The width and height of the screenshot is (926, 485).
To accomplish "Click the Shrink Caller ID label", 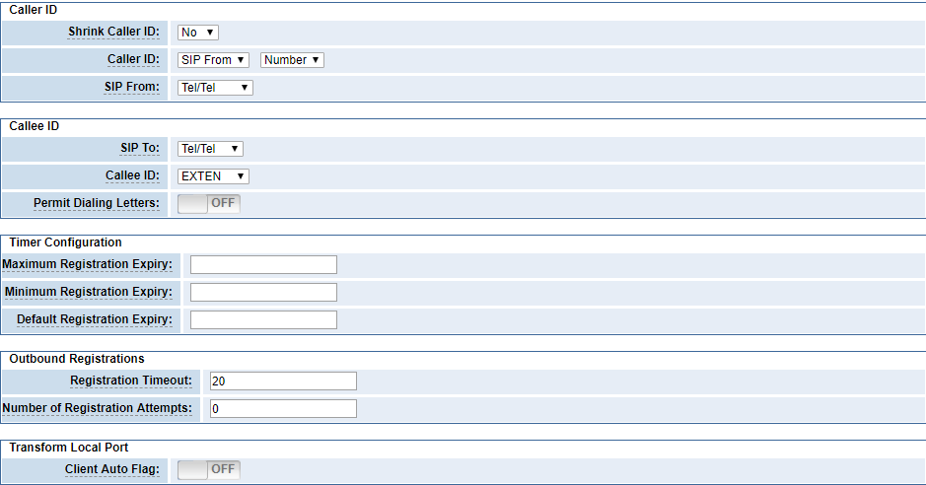I will tap(114, 32).
